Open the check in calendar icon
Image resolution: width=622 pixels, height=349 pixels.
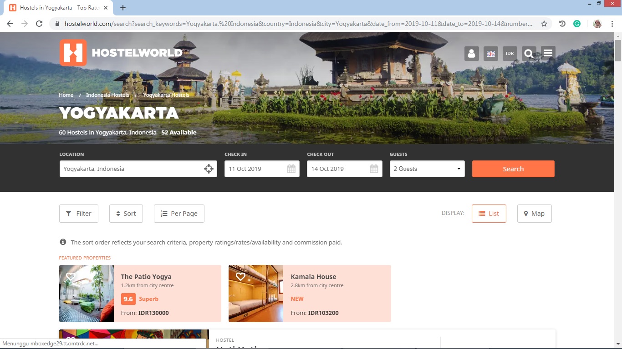click(x=291, y=169)
